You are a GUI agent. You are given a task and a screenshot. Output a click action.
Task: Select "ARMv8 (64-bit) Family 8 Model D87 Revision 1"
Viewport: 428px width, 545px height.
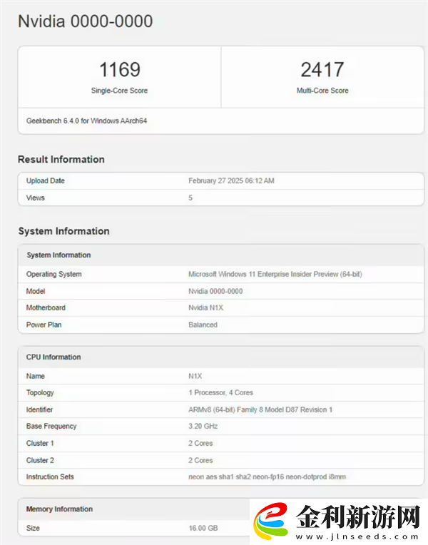tap(260, 409)
